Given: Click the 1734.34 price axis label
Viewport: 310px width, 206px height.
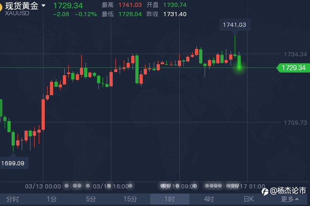Looking at the screenshot, I should pos(294,54).
